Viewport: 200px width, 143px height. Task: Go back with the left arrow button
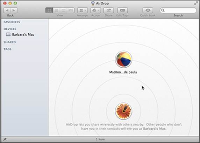(7, 11)
